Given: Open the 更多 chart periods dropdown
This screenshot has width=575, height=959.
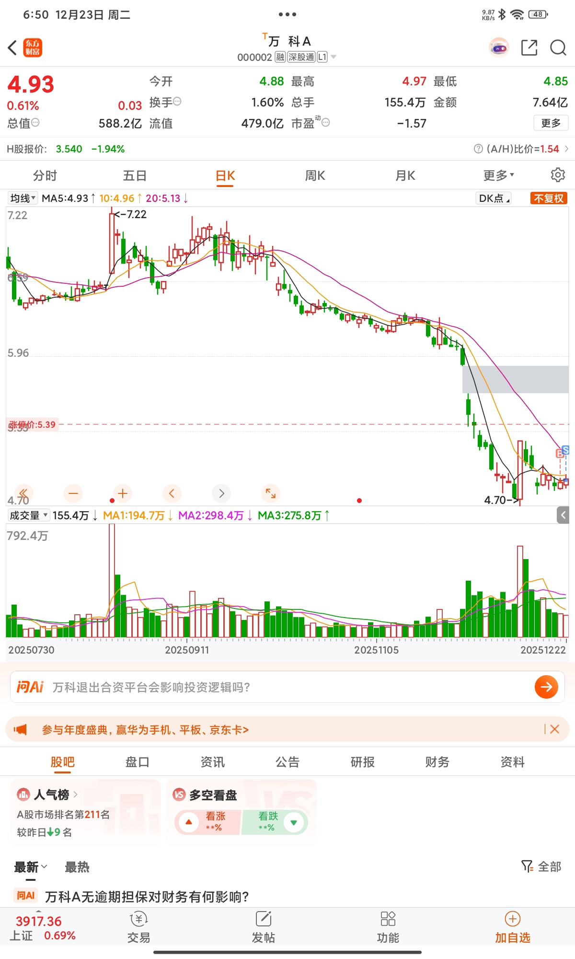Looking at the screenshot, I should click(498, 175).
